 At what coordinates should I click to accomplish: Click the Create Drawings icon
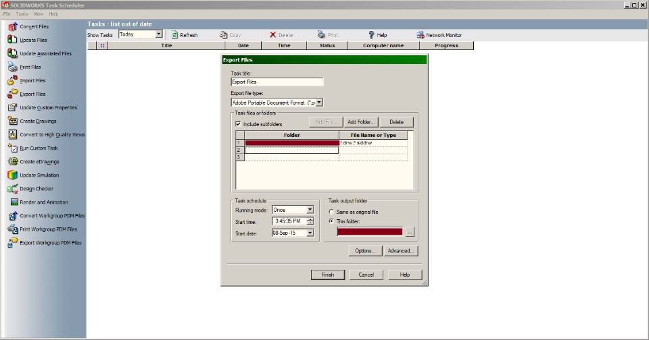(12, 121)
